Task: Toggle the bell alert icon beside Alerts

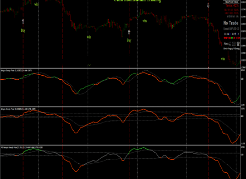Action: coord(230,44)
